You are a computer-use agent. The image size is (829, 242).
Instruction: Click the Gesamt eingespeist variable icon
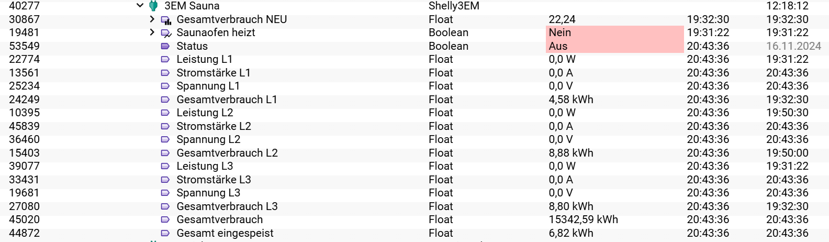pos(165,233)
